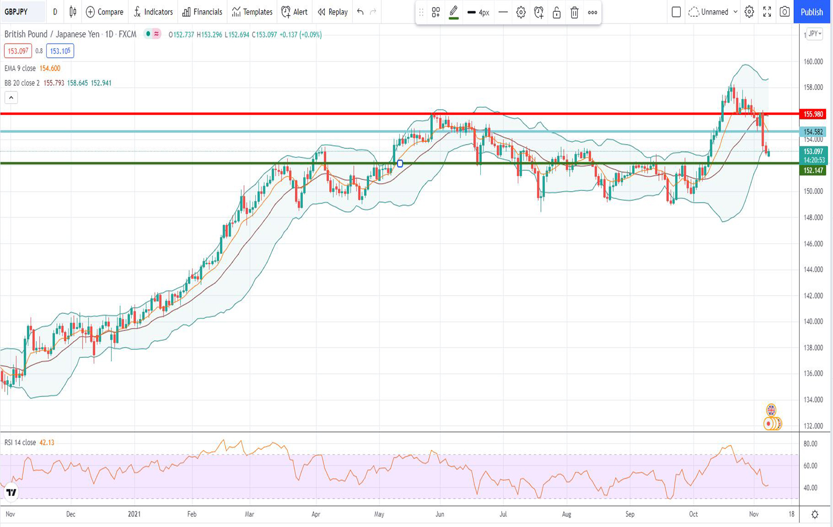Open drawing settings gear in floating toolbar
The image size is (833, 527).
click(520, 12)
